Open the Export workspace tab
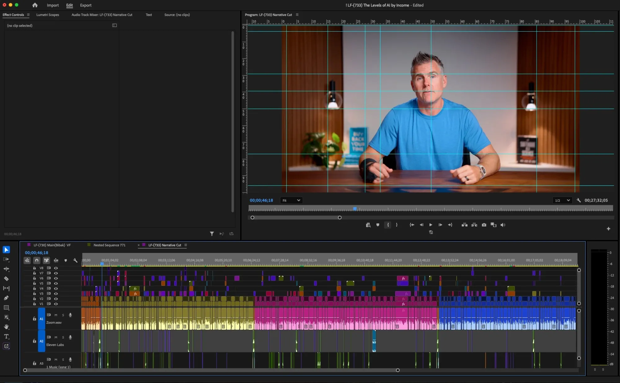This screenshot has height=383, width=620. (86, 5)
